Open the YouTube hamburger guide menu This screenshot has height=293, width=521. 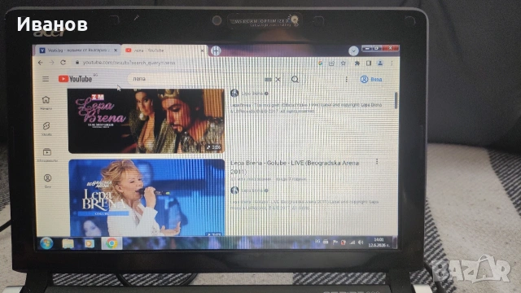tap(46, 79)
